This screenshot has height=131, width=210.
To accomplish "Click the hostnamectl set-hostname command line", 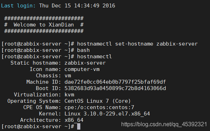I will [x=137, y=44].
